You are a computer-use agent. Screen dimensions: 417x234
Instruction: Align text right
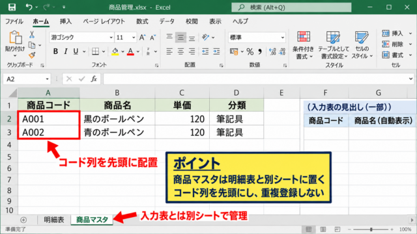click(192, 51)
